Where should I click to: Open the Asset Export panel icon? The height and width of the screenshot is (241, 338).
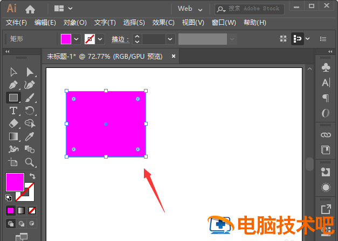coord(326,209)
